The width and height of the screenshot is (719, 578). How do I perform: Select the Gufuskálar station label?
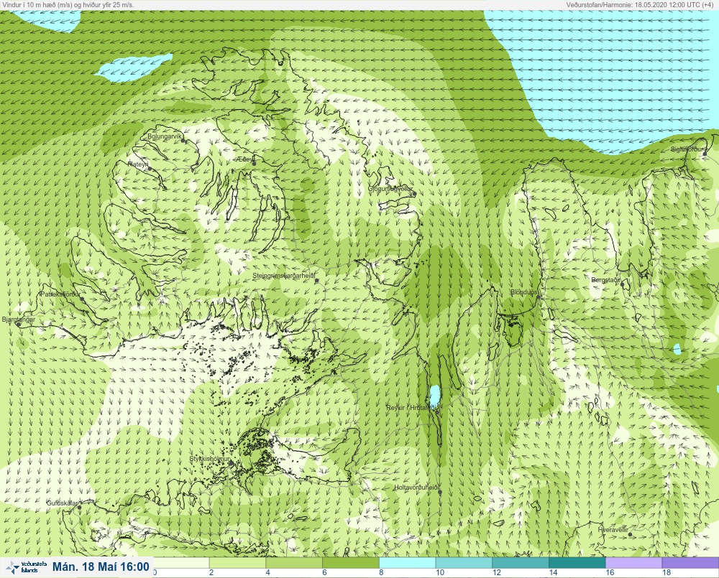[x=63, y=503]
